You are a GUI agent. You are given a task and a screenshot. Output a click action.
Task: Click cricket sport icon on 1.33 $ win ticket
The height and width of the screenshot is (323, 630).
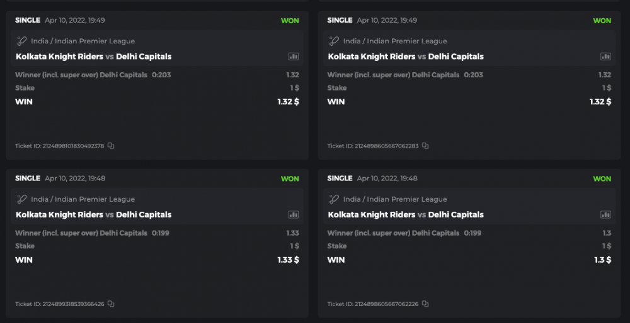[21, 199]
